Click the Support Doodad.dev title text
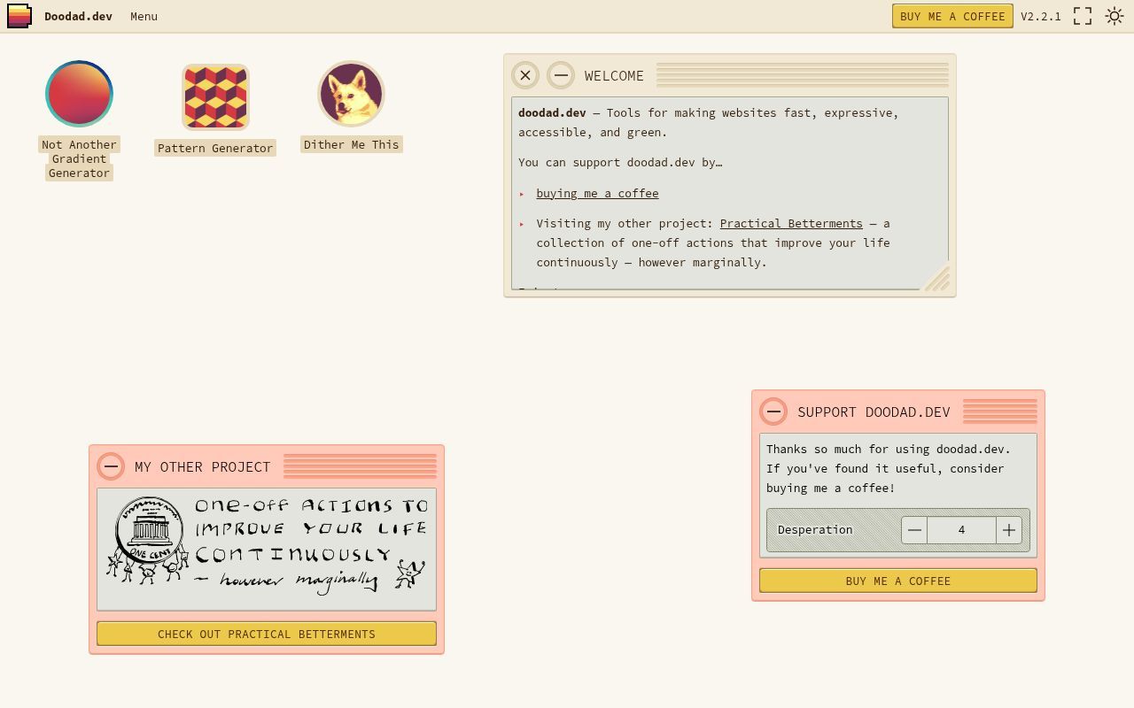1134x708 pixels. (874, 412)
